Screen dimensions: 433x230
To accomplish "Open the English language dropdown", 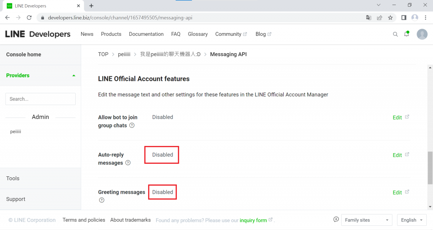I will [411, 220].
